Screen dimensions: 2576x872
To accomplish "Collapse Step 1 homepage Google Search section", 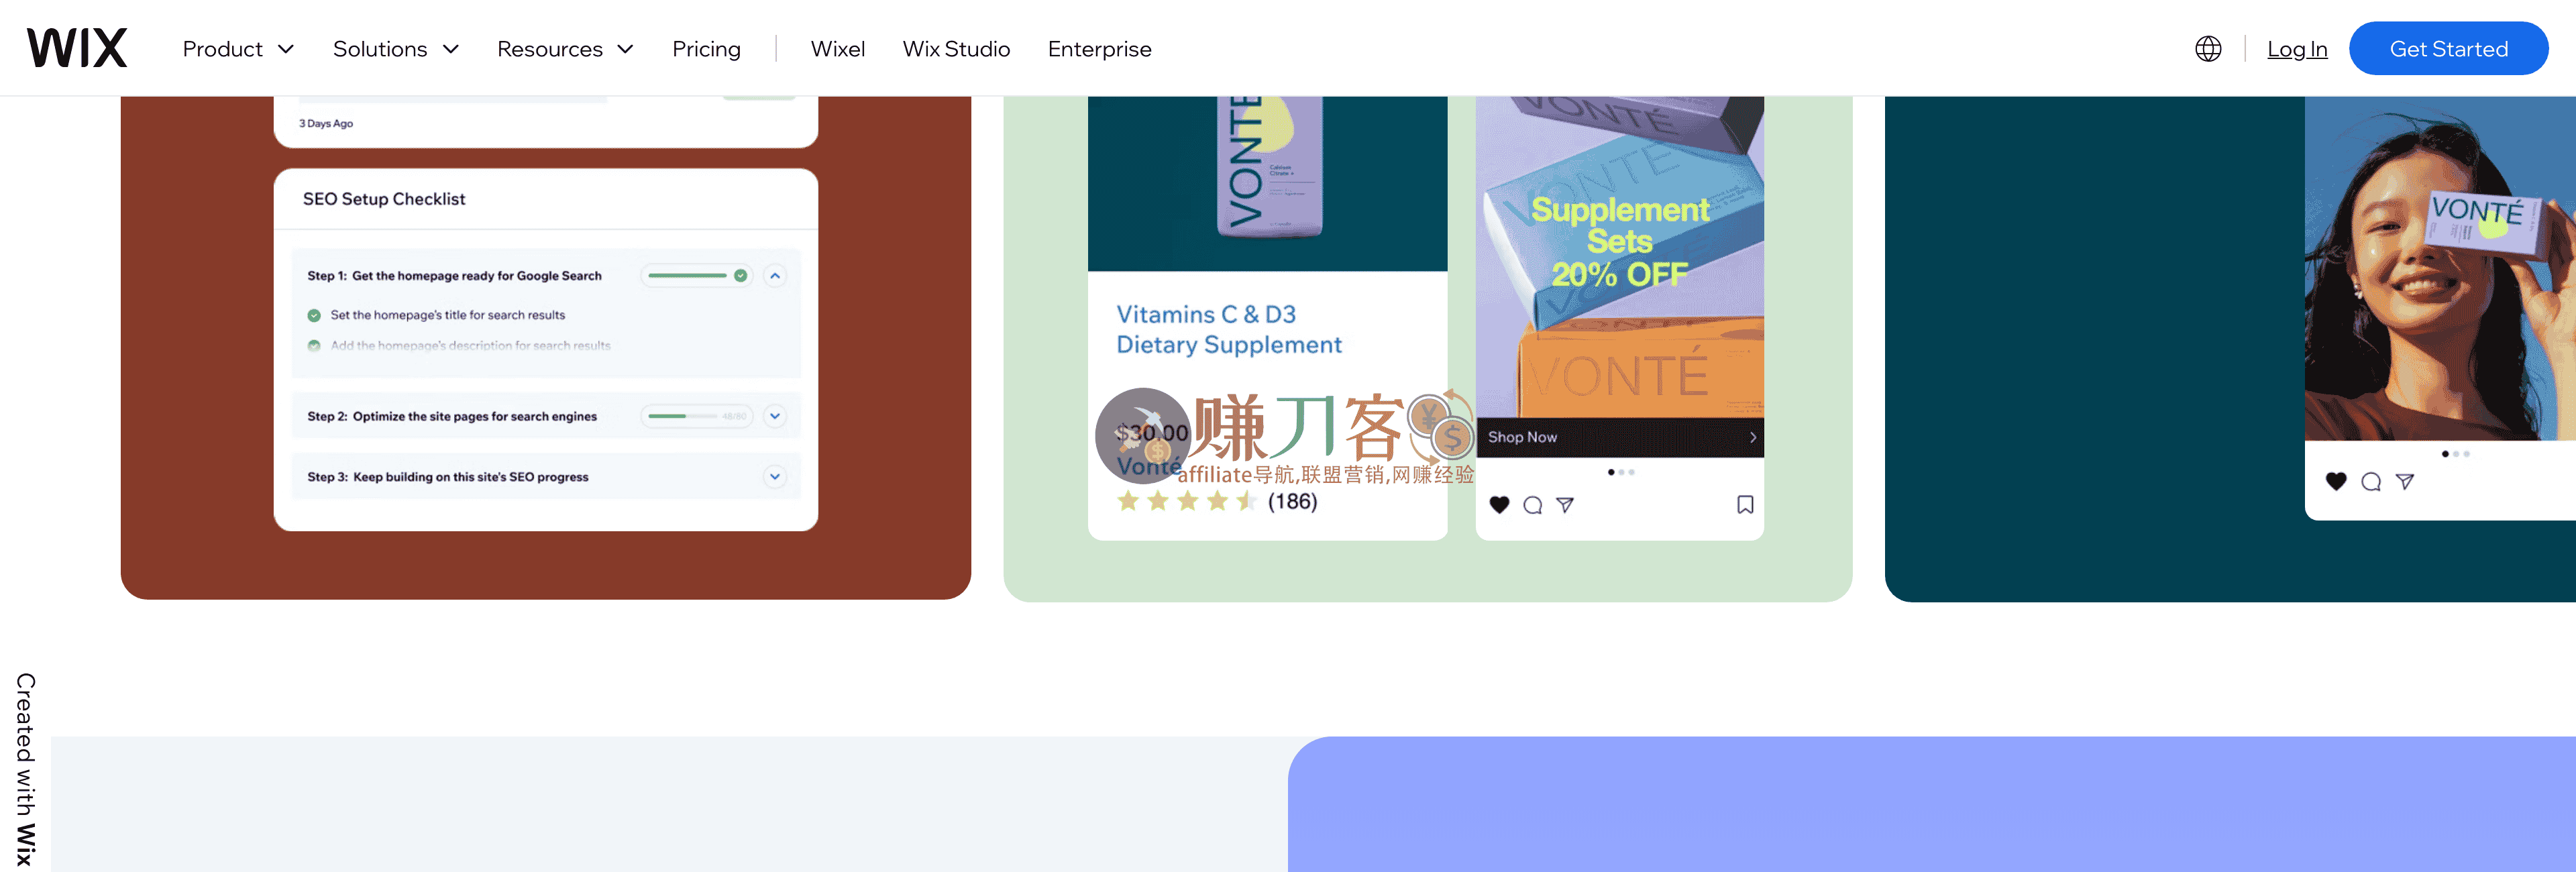I will click(x=775, y=276).
